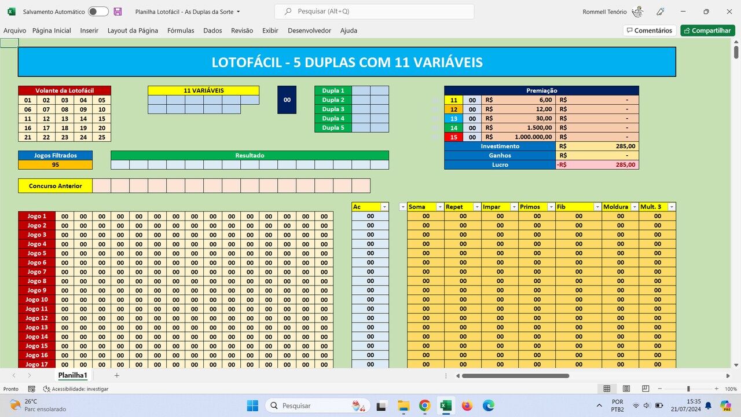741x417 pixels.
Task: Click the notification bell in system tray
Action: 708,405
